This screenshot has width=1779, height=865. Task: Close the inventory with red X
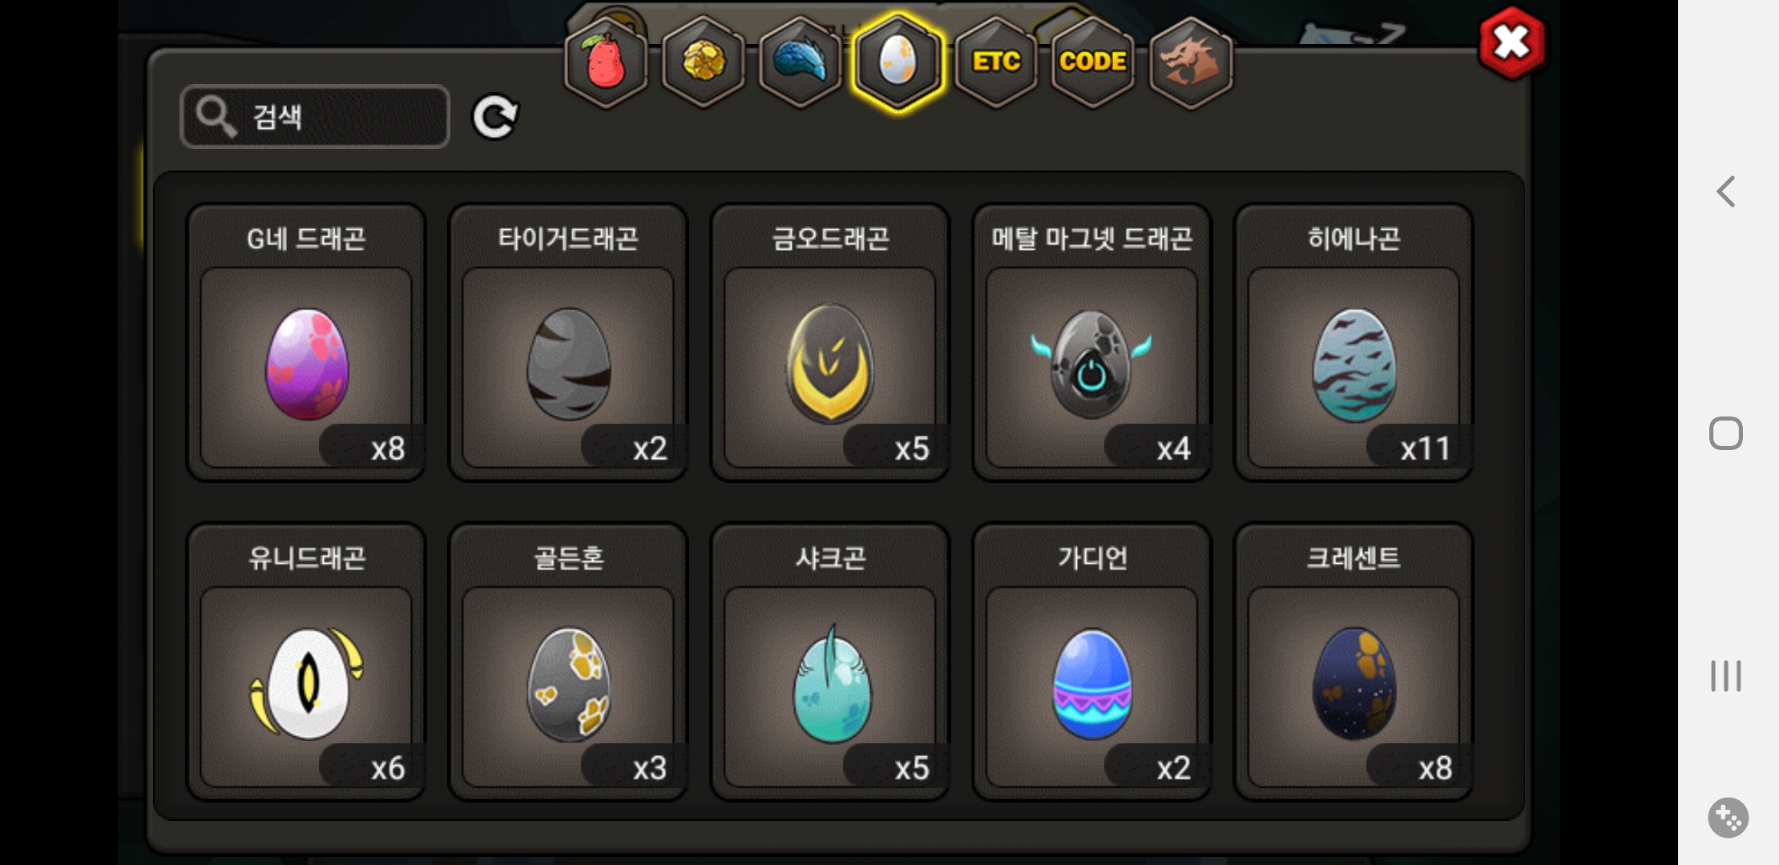(1512, 42)
